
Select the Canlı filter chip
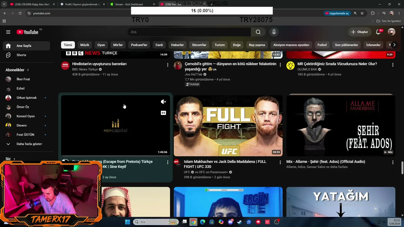159,45
